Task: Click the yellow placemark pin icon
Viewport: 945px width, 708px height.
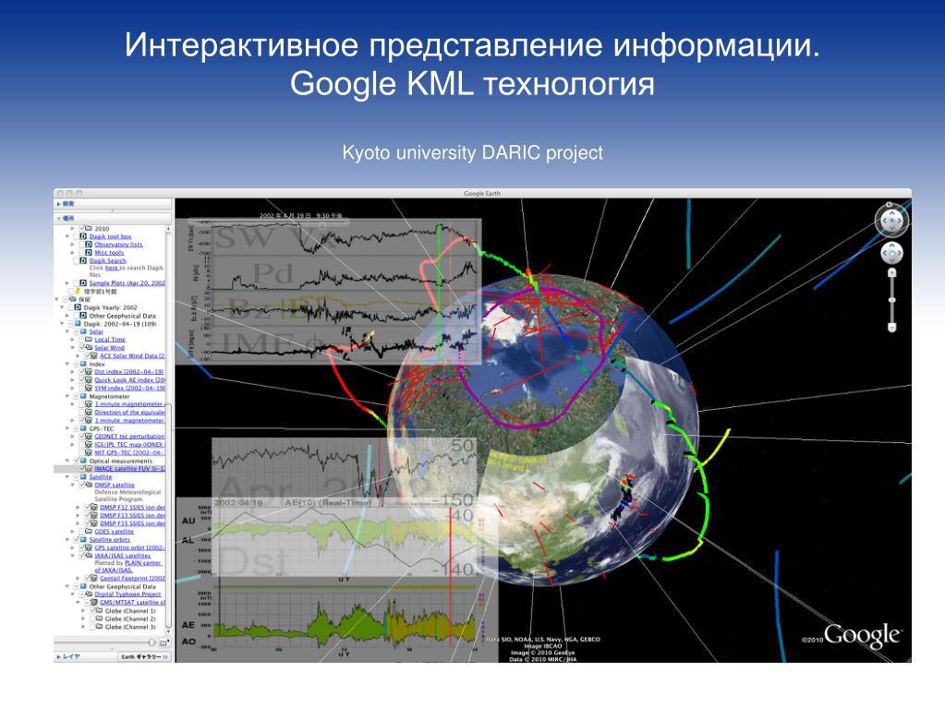Action: coord(78,292)
